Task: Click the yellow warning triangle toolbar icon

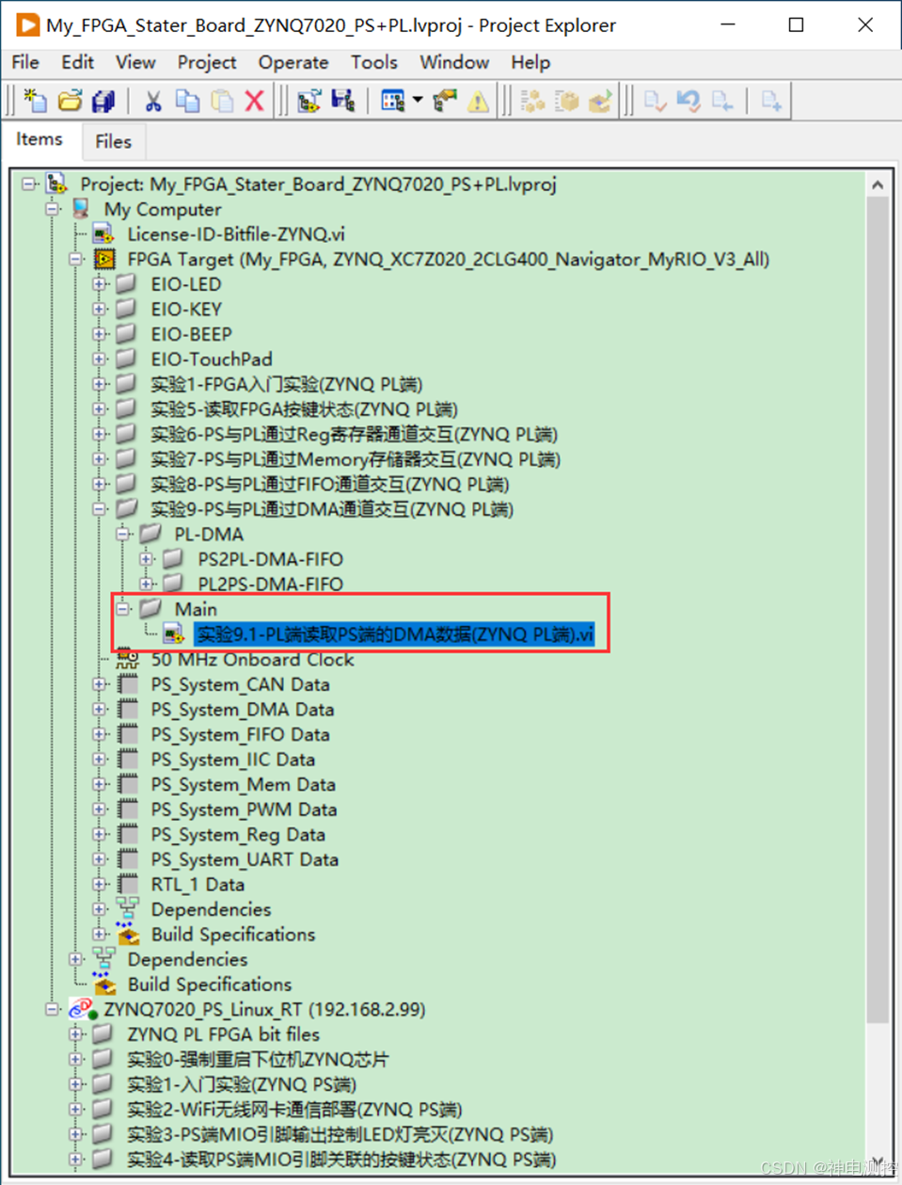Action: pyautogui.click(x=478, y=101)
